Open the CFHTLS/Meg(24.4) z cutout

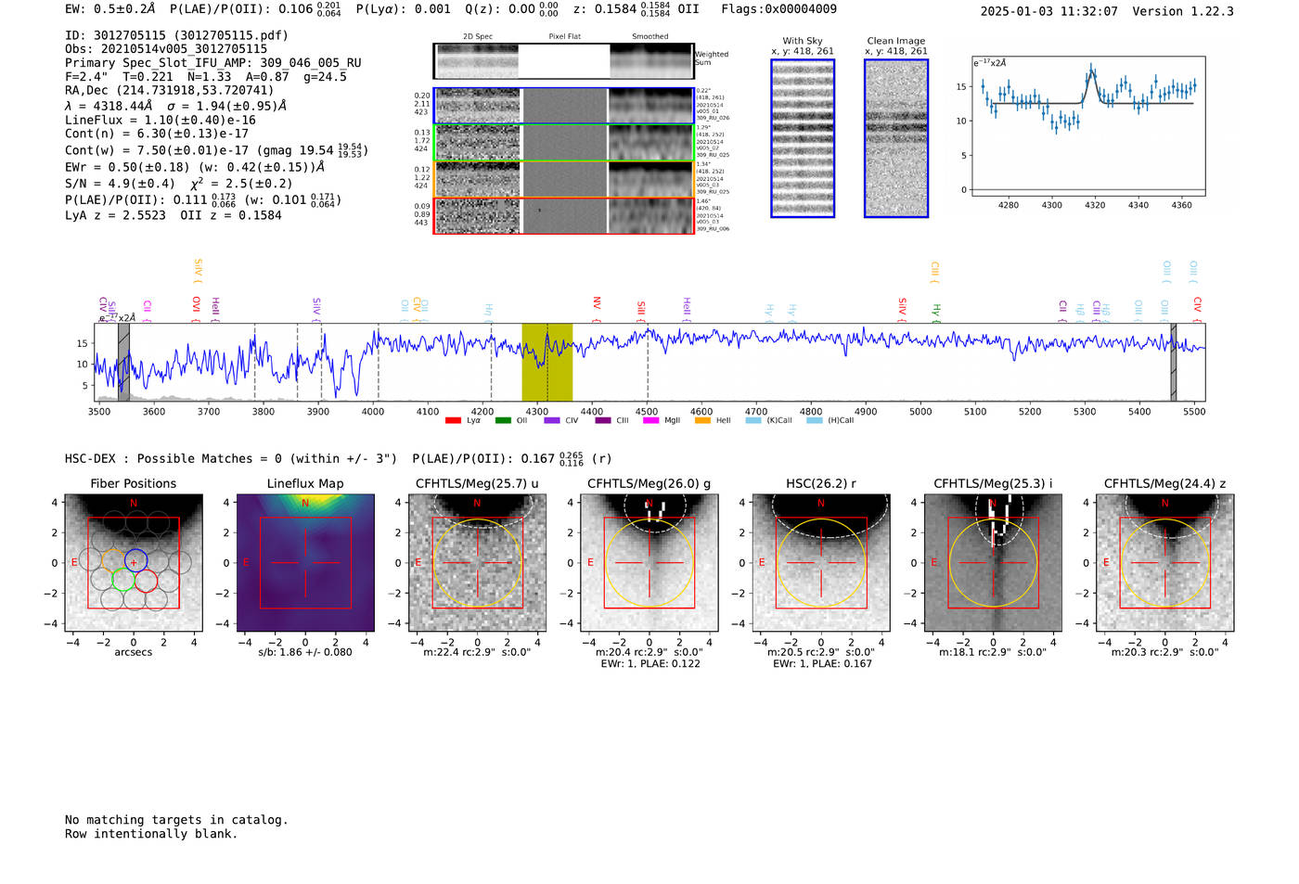pyautogui.click(x=1165, y=563)
